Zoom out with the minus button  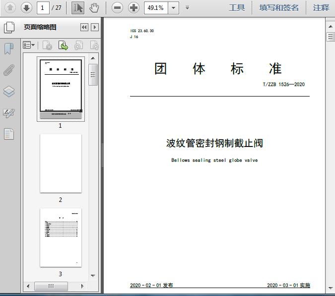117,8
